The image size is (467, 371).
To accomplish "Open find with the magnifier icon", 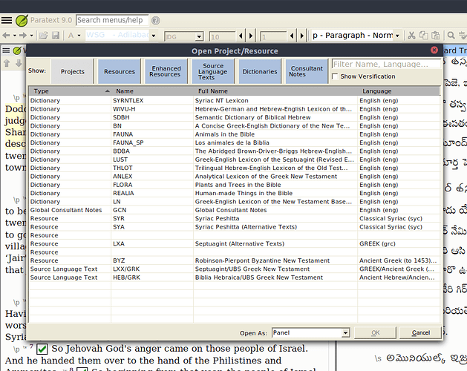I will point(451,36).
